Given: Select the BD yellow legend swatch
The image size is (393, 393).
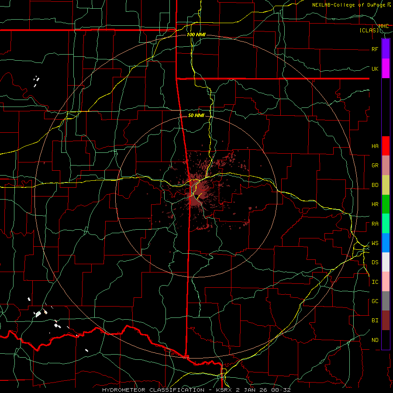Looking at the screenshot, I should coord(386,185).
